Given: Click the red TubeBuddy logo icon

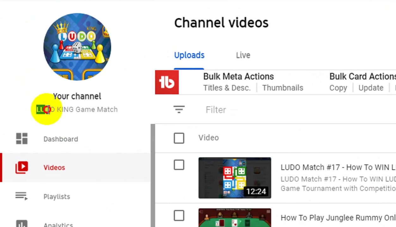Looking at the screenshot, I should (167, 82).
